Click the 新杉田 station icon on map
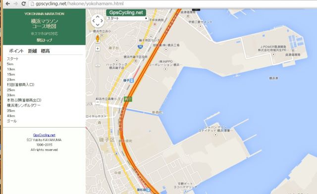This screenshot has width=317, height=194. 149,190
